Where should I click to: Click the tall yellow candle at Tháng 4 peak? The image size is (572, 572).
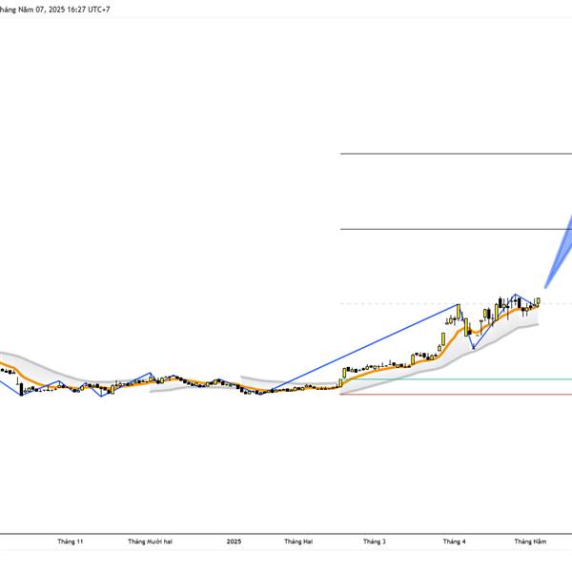(459, 311)
